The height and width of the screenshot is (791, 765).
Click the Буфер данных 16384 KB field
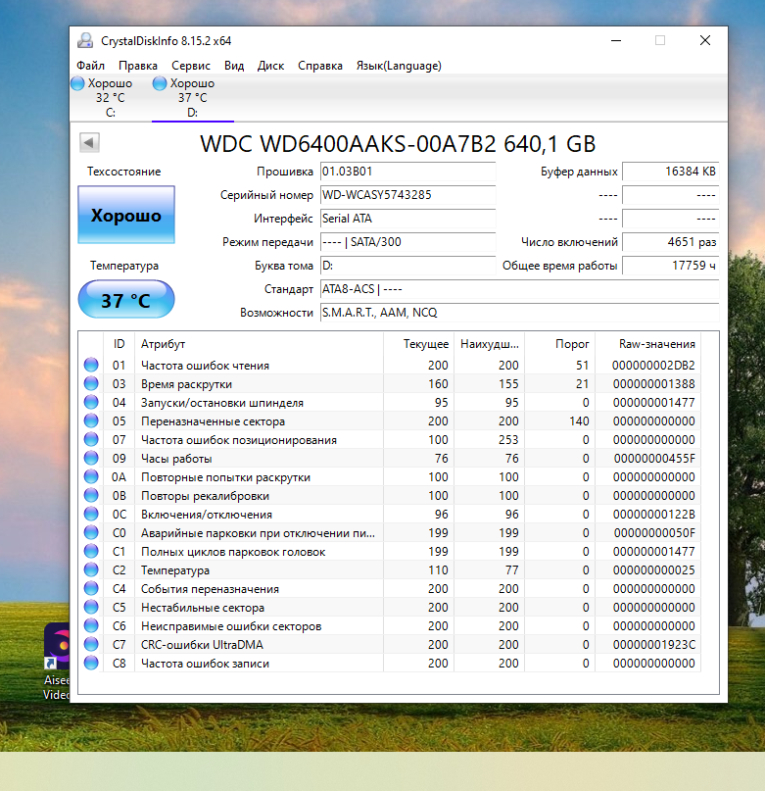pos(671,172)
